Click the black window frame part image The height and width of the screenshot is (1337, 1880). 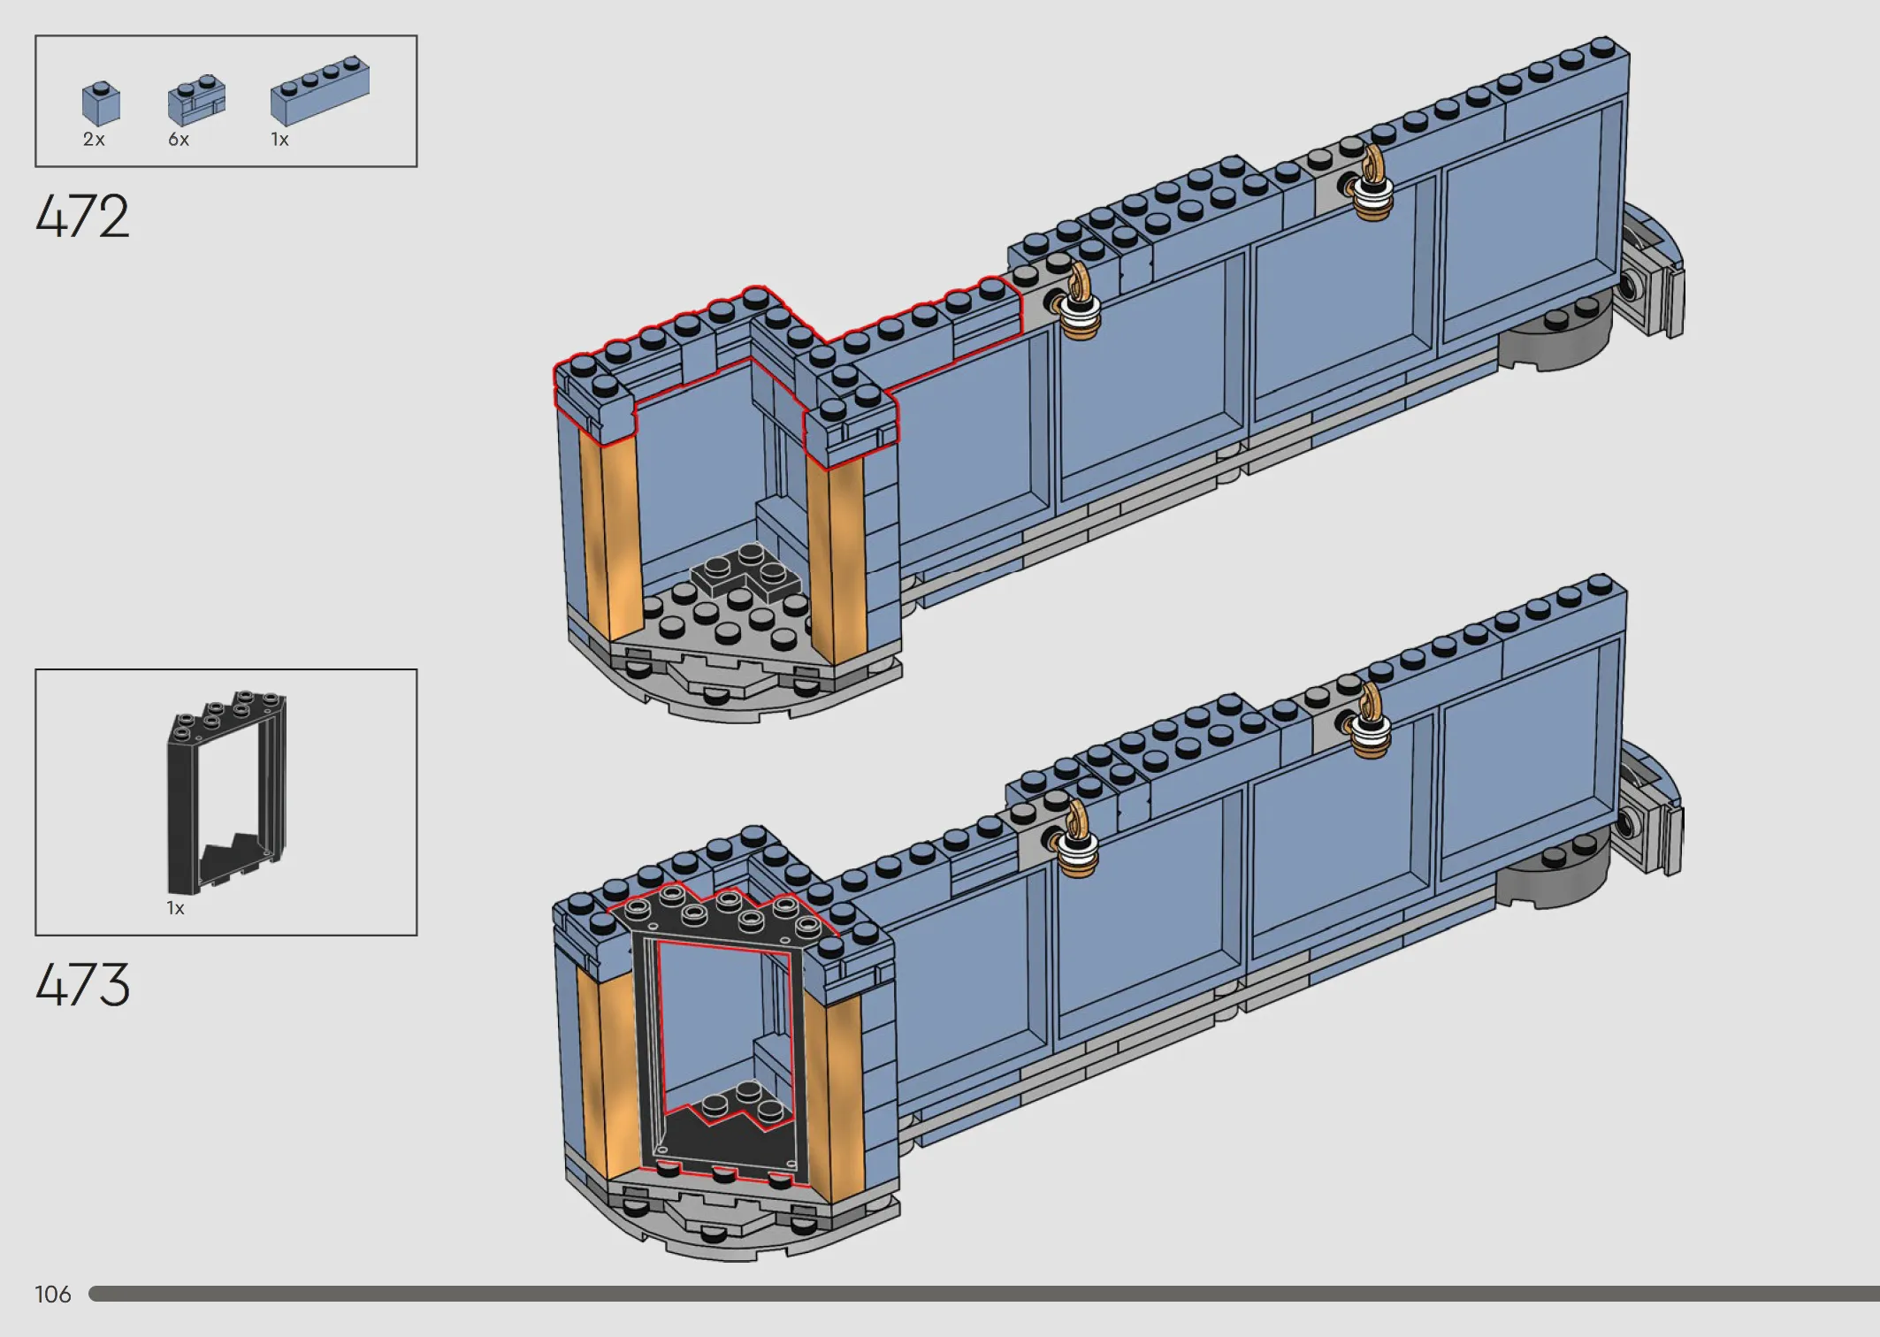coord(227,791)
